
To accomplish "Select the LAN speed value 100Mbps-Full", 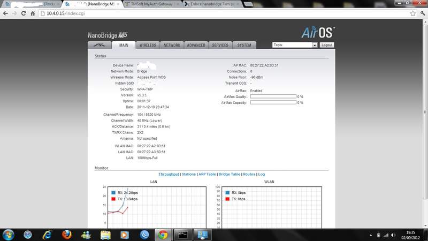I will 147,157.
